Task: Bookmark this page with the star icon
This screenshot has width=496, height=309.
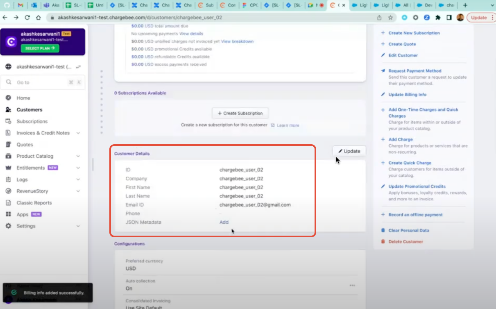Action: point(390,18)
